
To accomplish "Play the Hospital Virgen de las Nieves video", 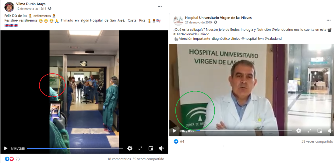I will [x=175, y=131].
